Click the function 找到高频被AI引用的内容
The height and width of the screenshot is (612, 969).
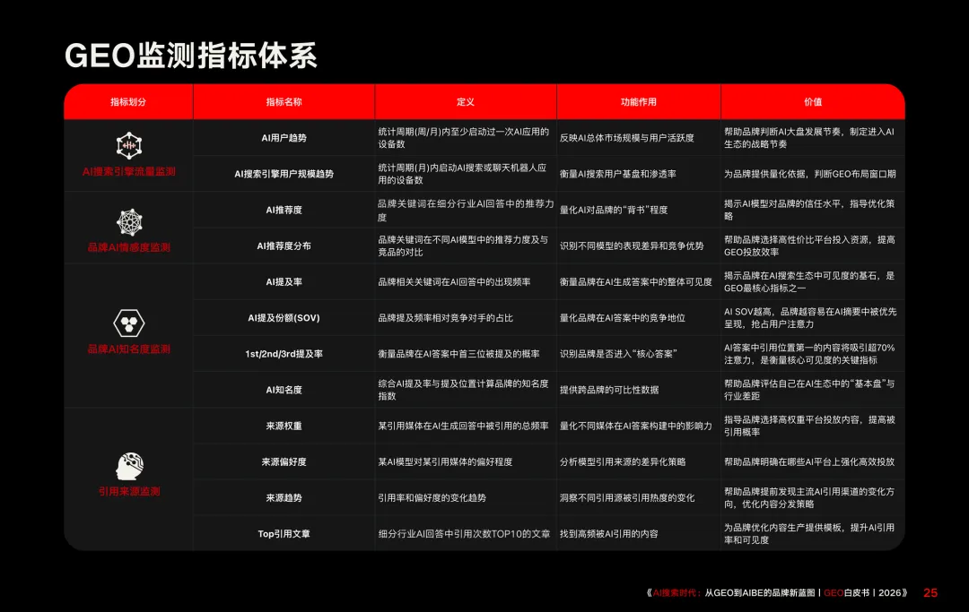[608, 534]
